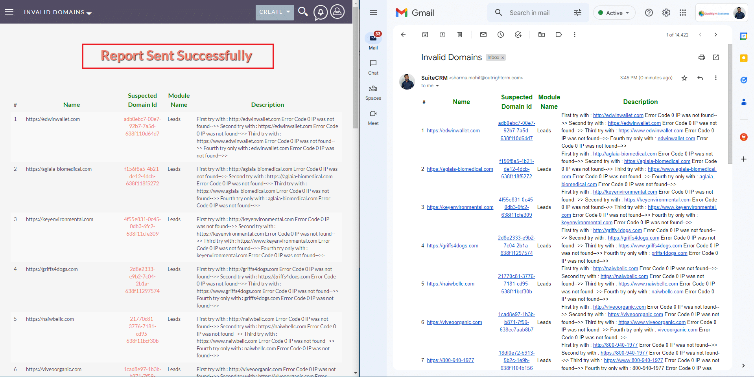Open more toolbar options in Gmail
Viewport: 754px width, 377px height.
point(575,35)
